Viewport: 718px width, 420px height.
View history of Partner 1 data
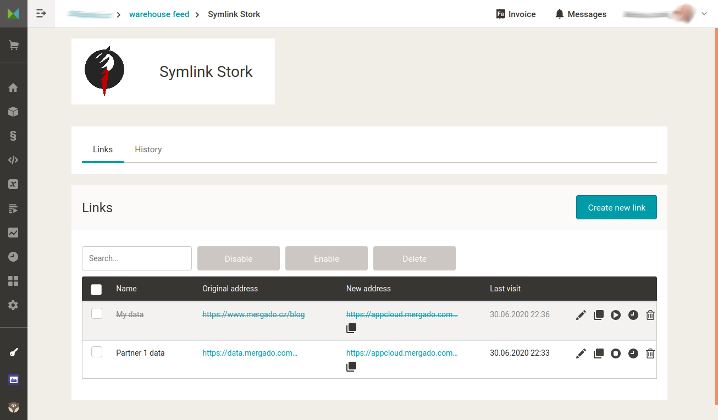click(x=633, y=353)
